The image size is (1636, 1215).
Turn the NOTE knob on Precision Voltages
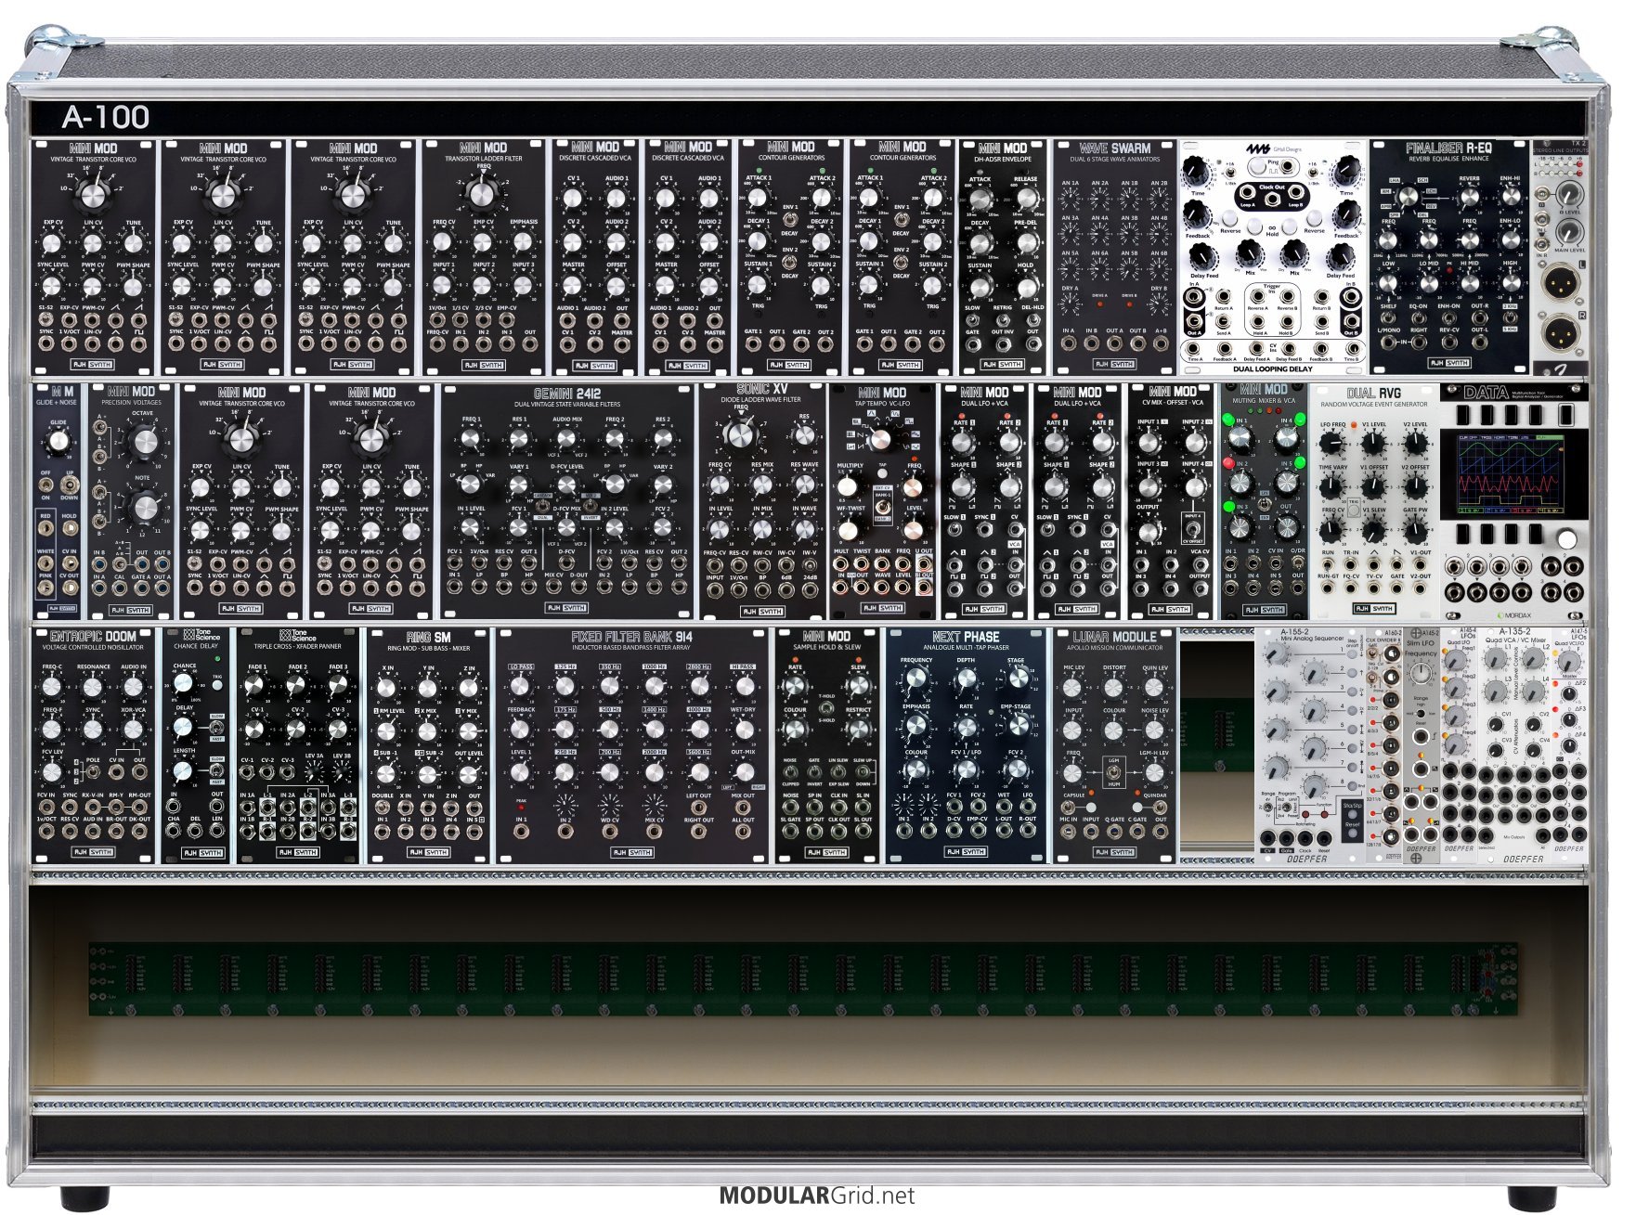tap(145, 507)
